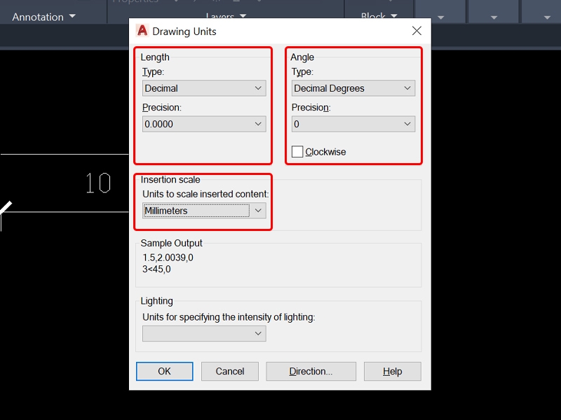Enable the Clockwise angle measurement checkbox
The width and height of the screenshot is (561, 420).
297,151
